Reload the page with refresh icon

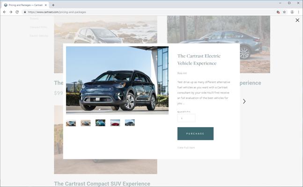(17, 12)
